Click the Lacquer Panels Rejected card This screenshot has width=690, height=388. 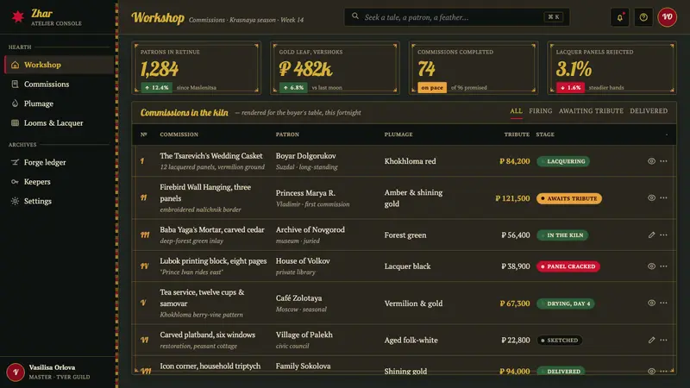612,68
